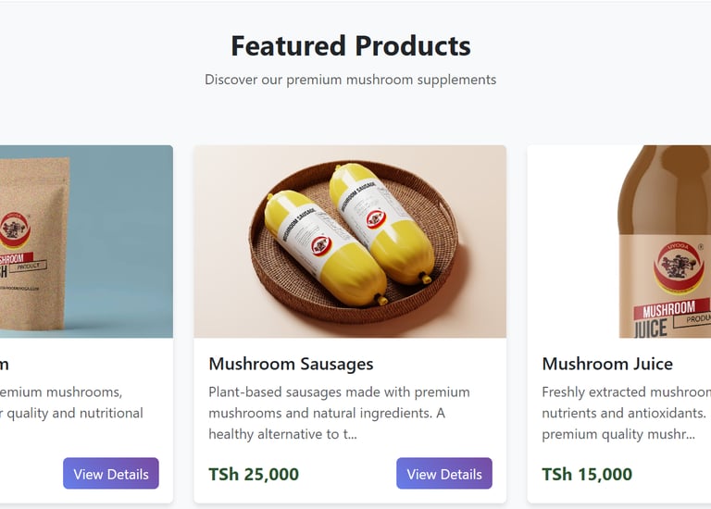Viewport: 711px width, 509px height.
Task: Click View Details for Mushroom Sausages
Action: 444,474
